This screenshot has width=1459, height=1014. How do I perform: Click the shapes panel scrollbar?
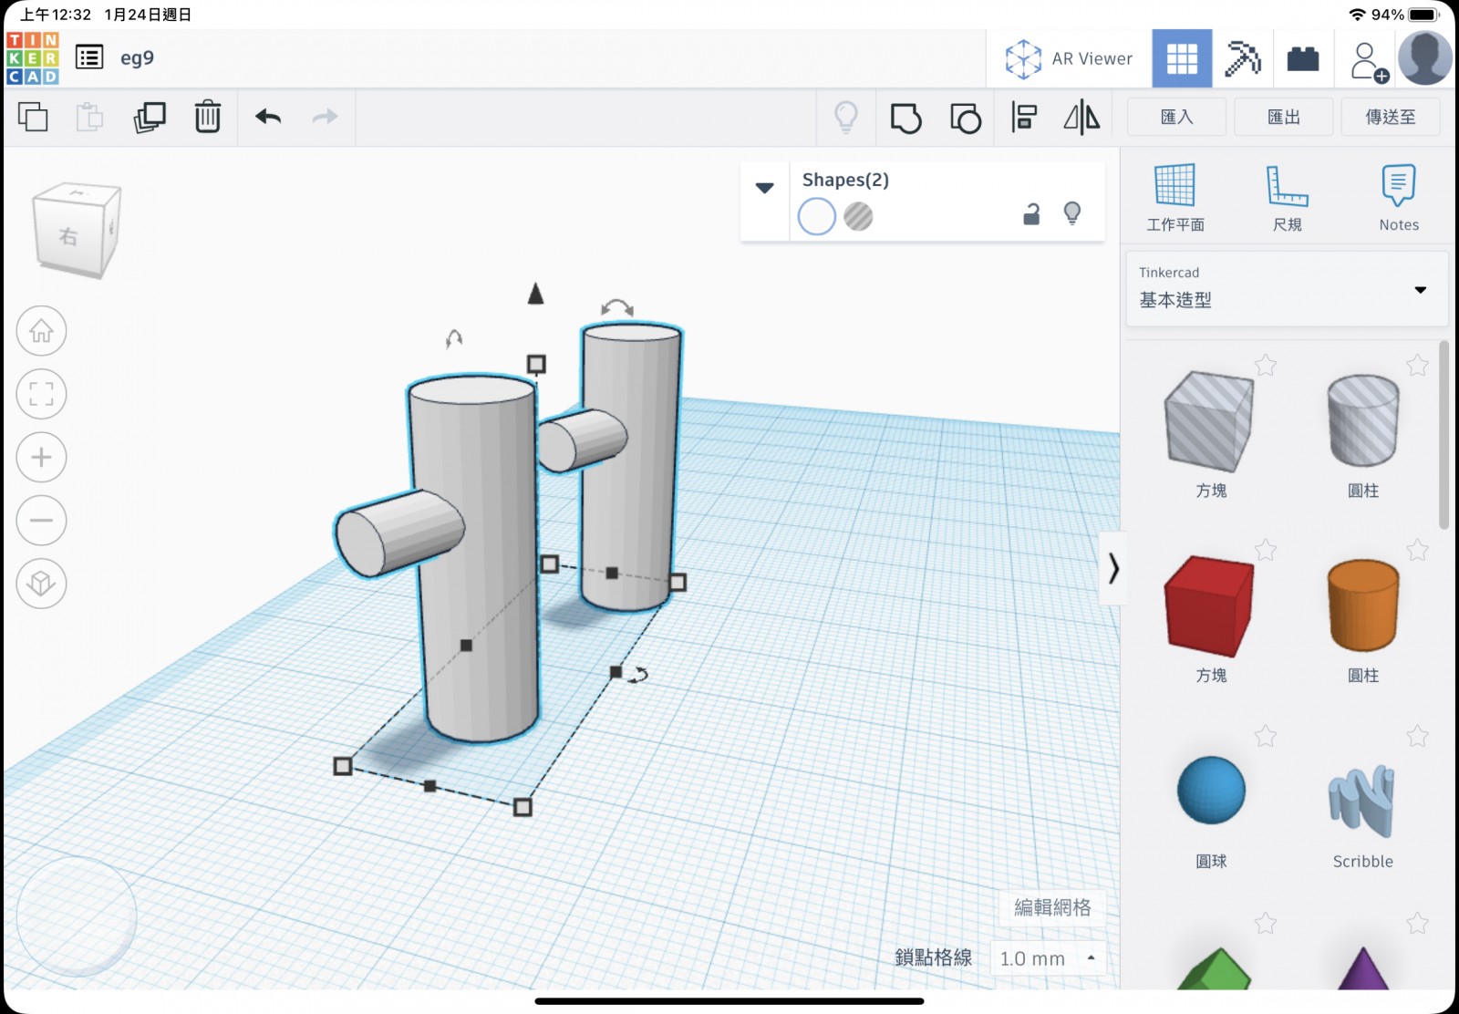[x=1443, y=434]
